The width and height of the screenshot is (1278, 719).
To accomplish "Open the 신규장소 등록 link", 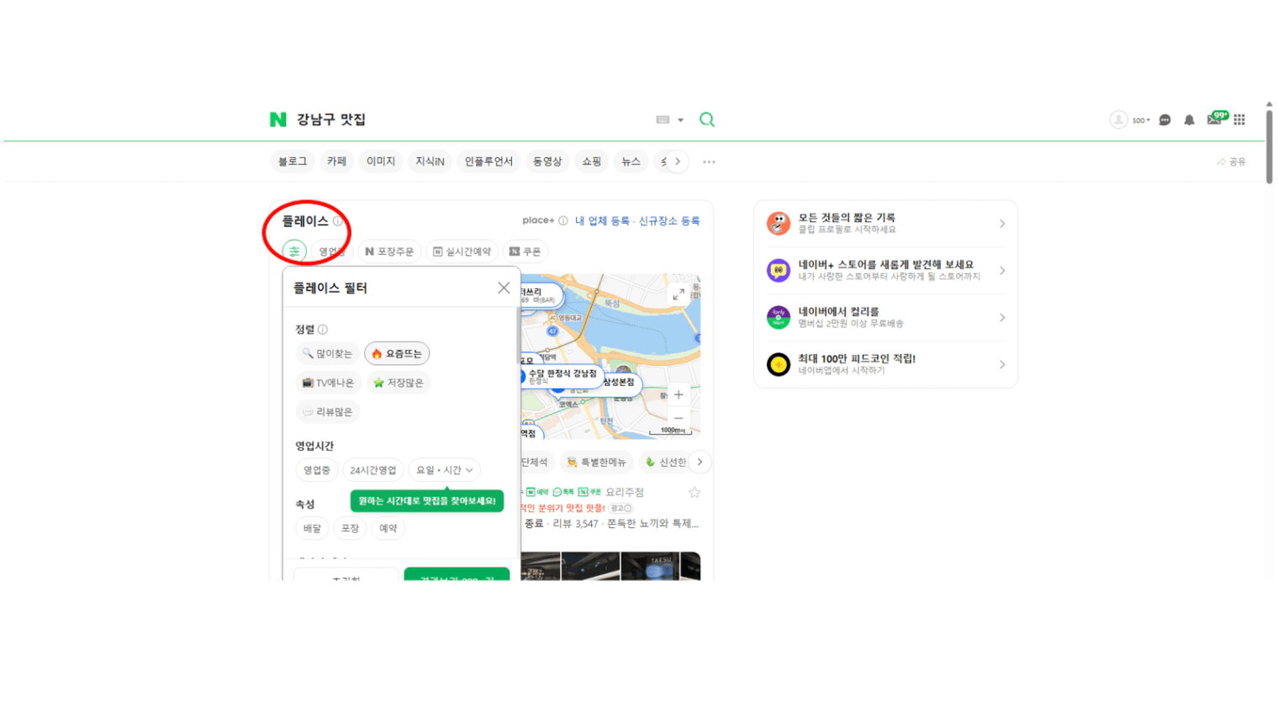I will (x=669, y=221).
